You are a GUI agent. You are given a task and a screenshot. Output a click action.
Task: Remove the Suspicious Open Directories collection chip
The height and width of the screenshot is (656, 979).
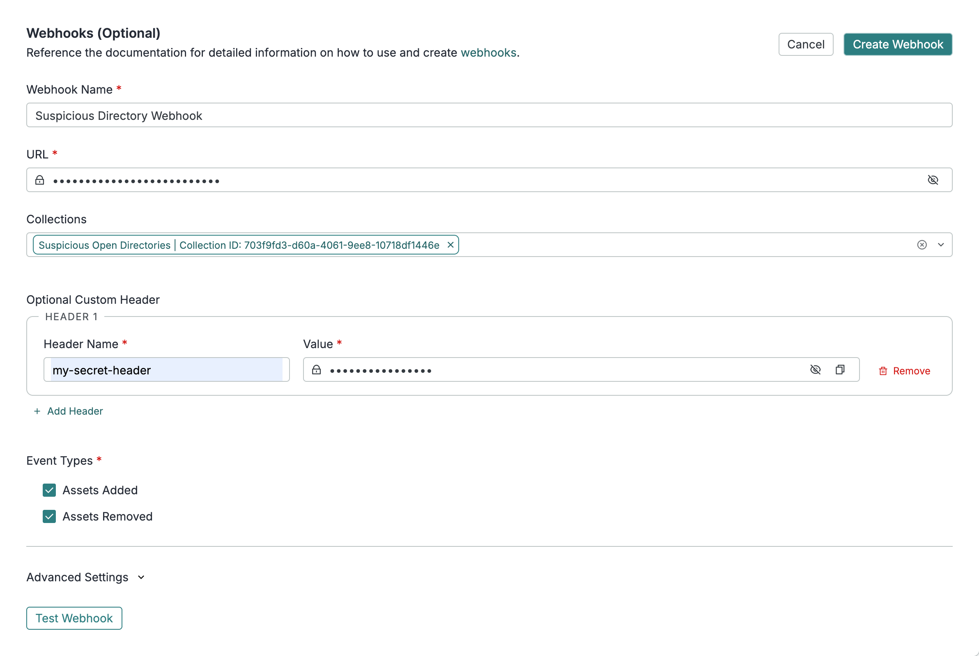[450, 245]
